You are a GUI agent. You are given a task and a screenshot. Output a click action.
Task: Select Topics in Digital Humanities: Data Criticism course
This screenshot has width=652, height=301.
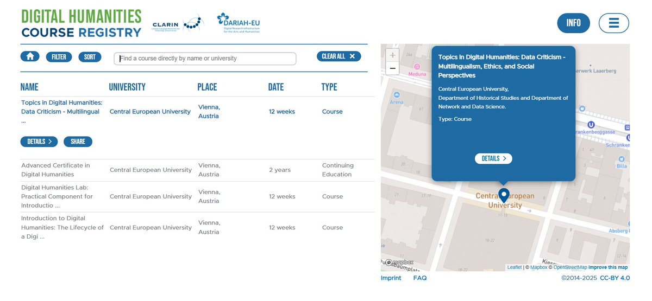(62, 111)
